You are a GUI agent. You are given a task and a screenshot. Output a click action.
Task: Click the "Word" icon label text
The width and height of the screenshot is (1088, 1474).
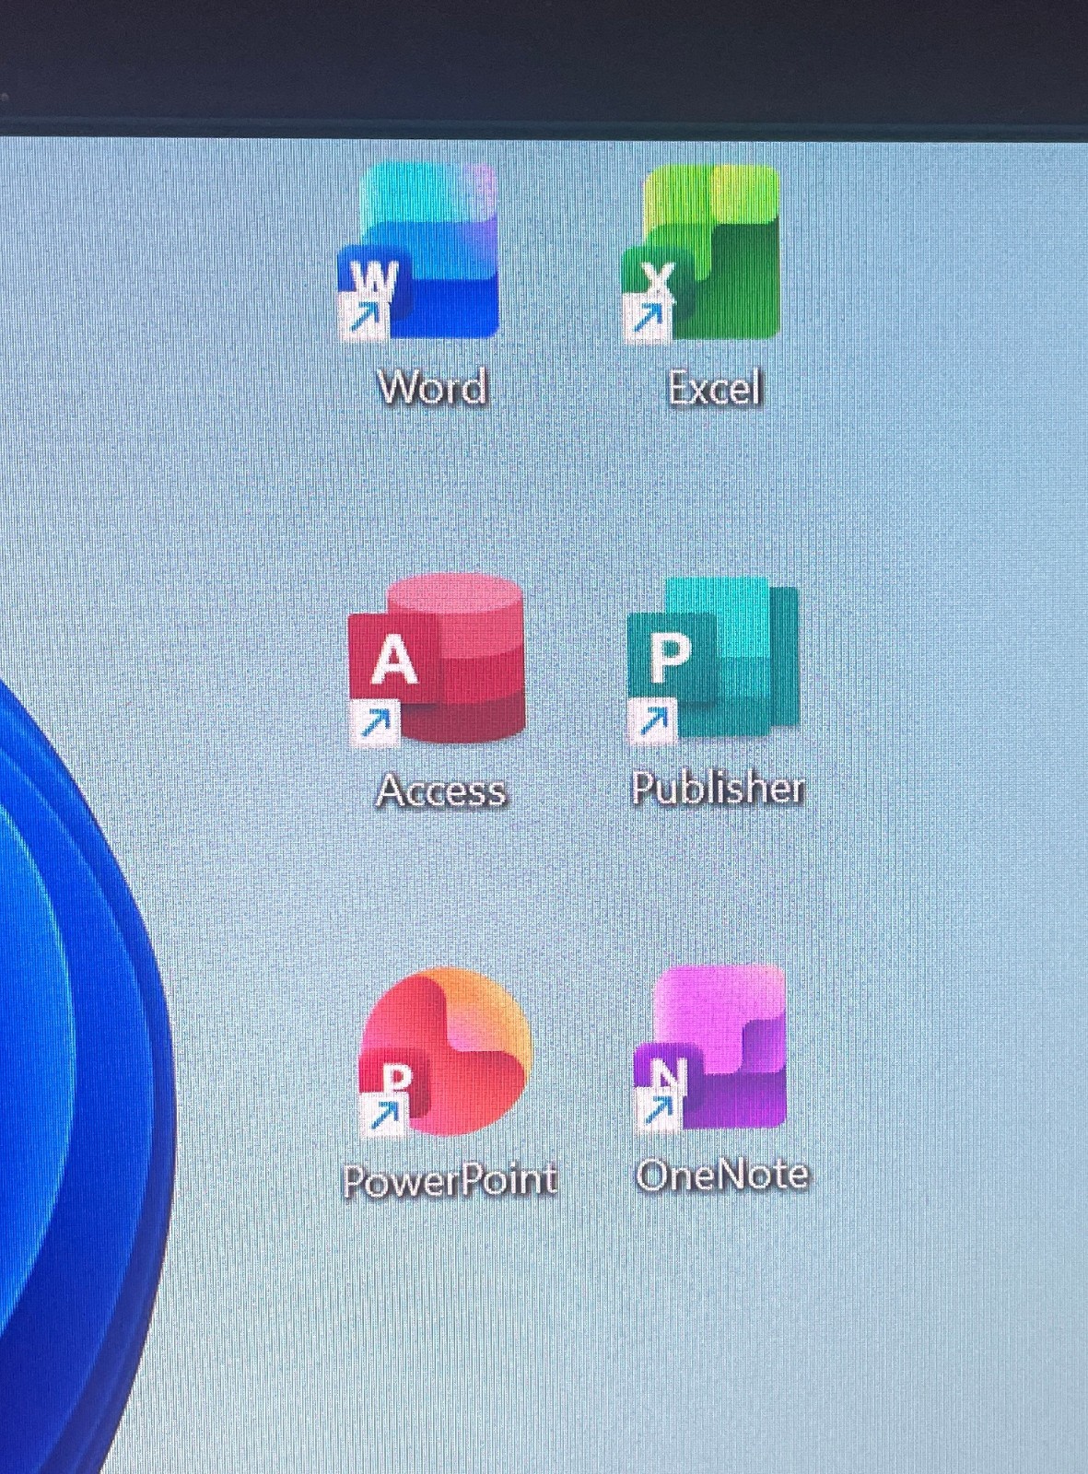[x=432, y=387]
